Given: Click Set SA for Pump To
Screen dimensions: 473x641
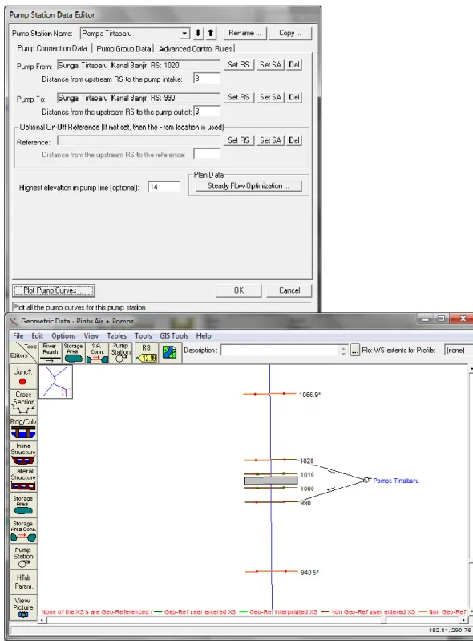Looking at the screenshot, I should coord(270,97).
